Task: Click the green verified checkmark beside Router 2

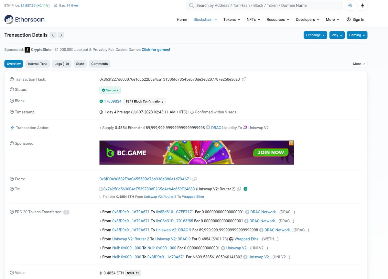Action: tap(245, 189)
